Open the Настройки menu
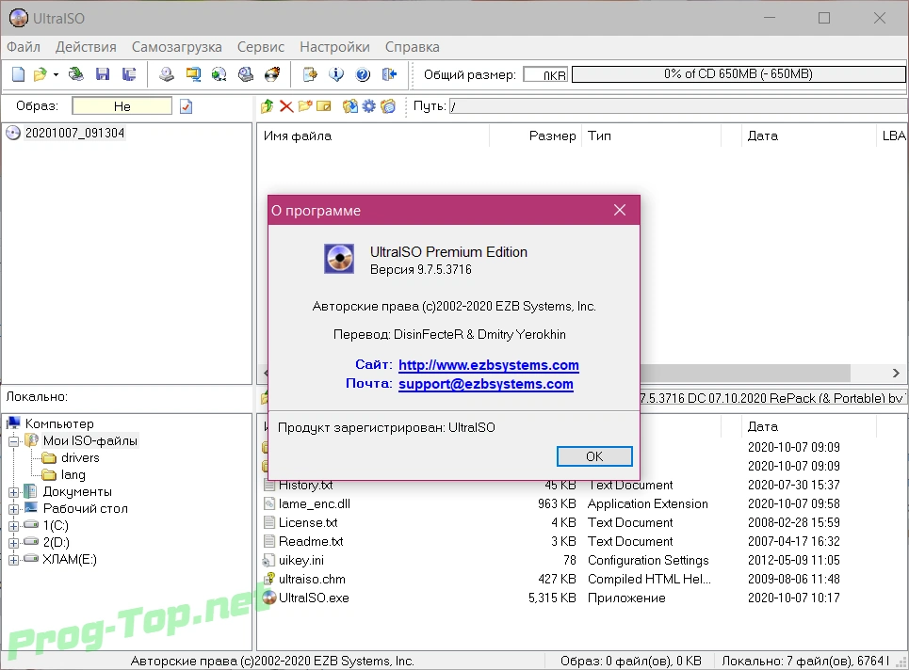 click(x=334, y=47)
